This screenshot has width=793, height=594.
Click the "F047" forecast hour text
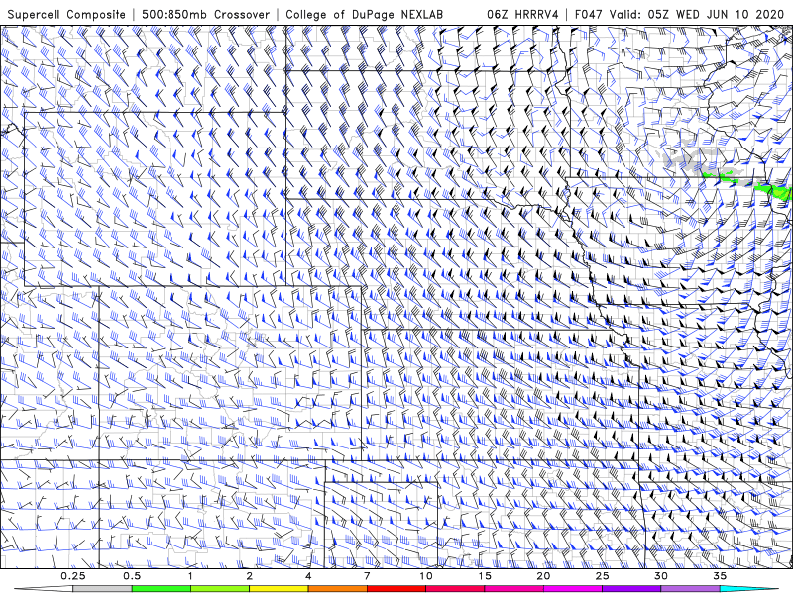tap(589, 14)
